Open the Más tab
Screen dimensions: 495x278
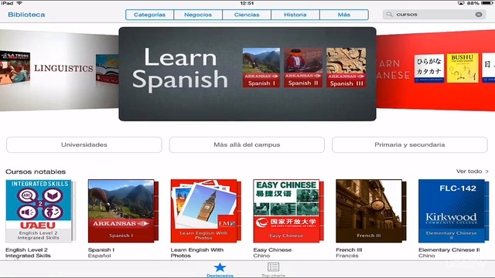pos(343,15)
